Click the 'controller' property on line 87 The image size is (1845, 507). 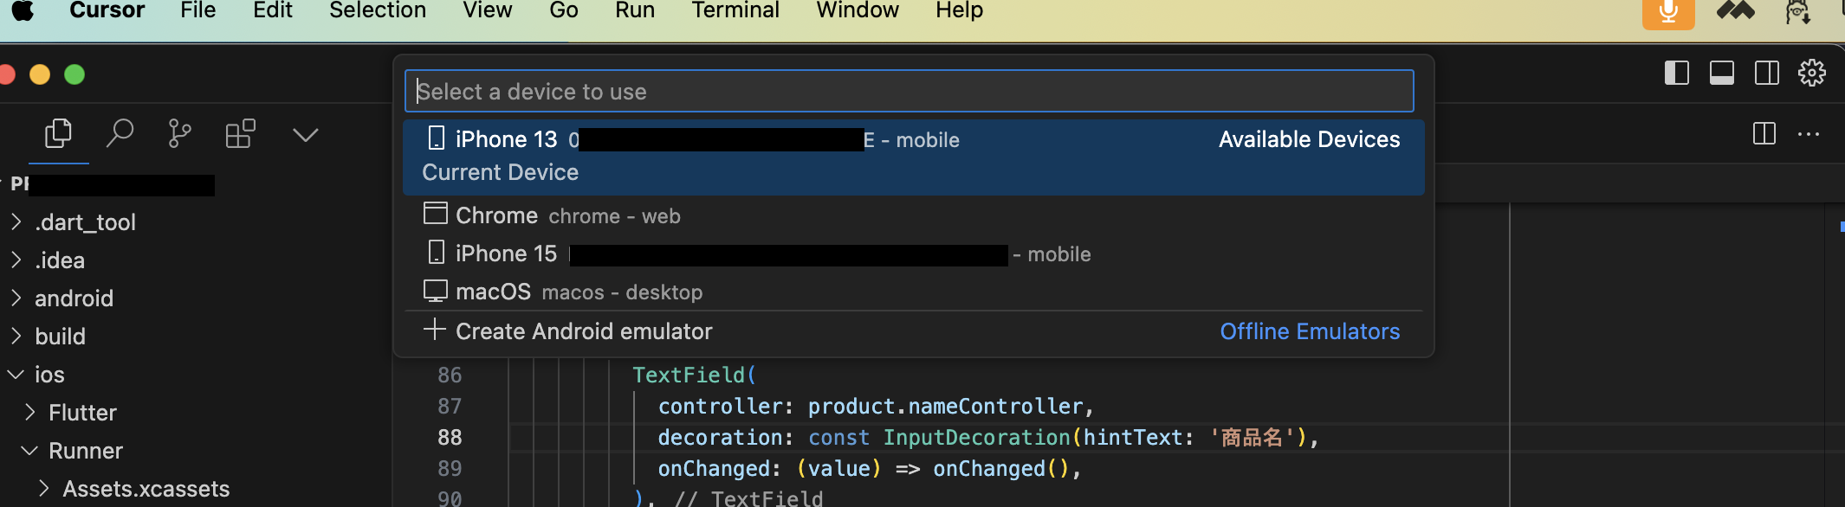(x=720, y=407)
